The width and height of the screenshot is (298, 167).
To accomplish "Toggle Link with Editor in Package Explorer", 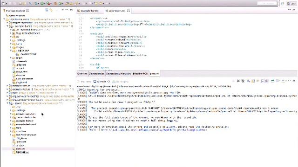I will coord(51,10).
